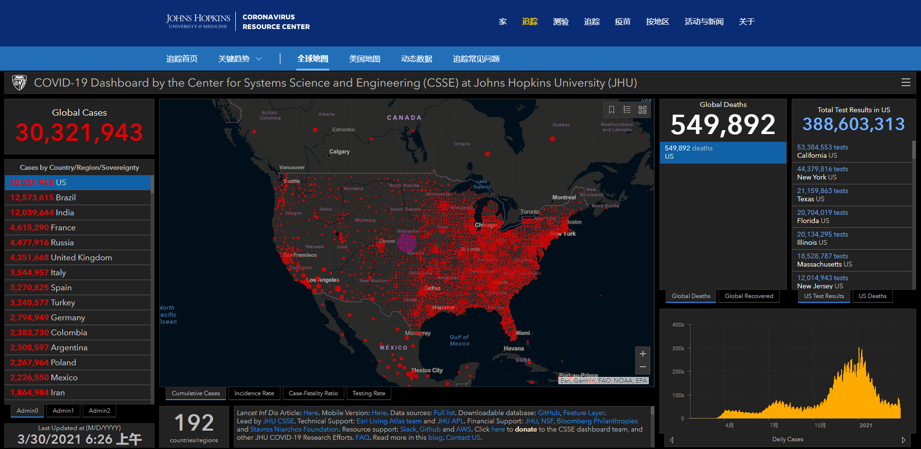921x449 pixels.
Task: Open the 测验 nav item
Action: click(561, 22)
